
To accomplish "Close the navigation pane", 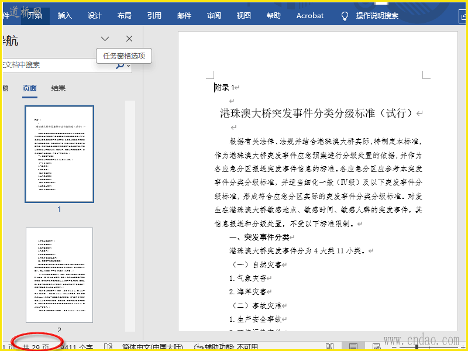I will [x=129, y=39].
